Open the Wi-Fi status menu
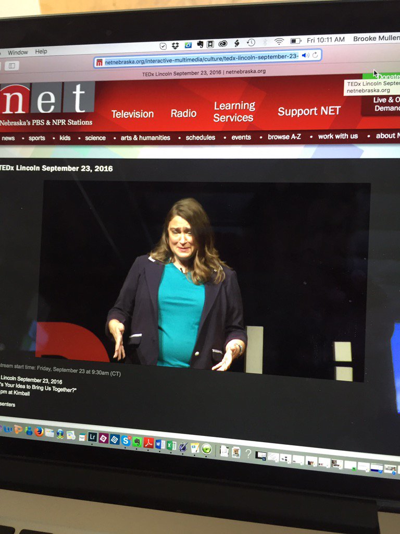400x534 pixels. (x=279, y=42)
